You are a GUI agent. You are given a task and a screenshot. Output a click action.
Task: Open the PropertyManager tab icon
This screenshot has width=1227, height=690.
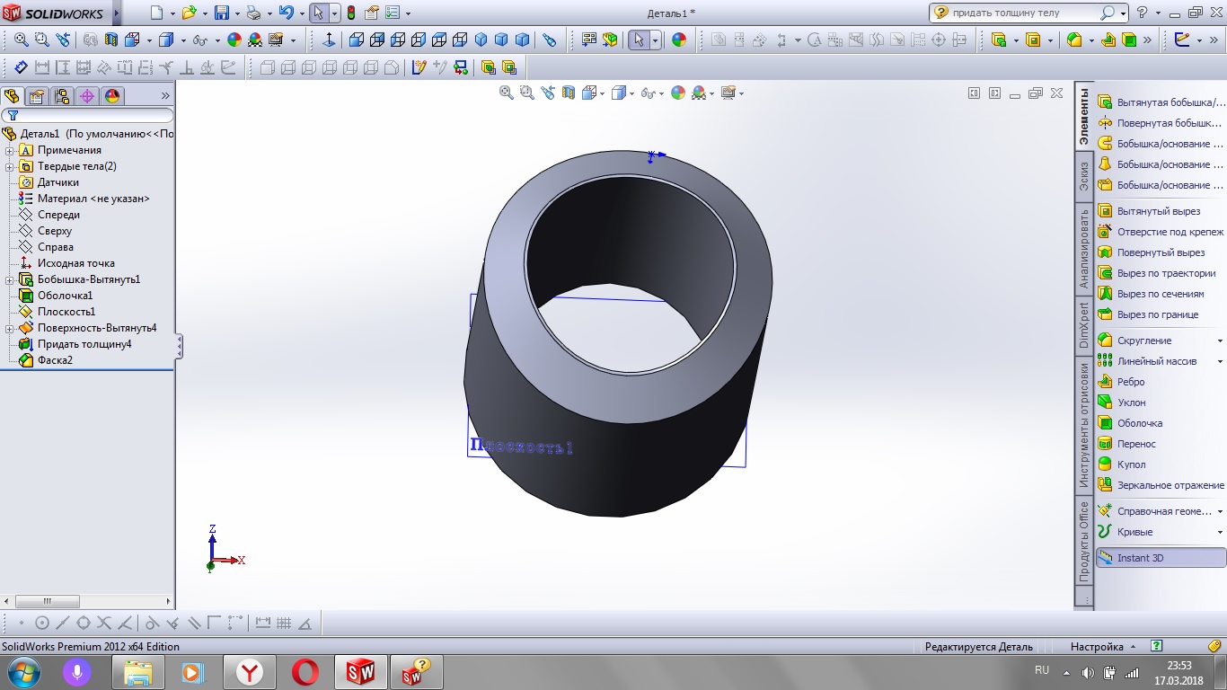click(37, 96)
